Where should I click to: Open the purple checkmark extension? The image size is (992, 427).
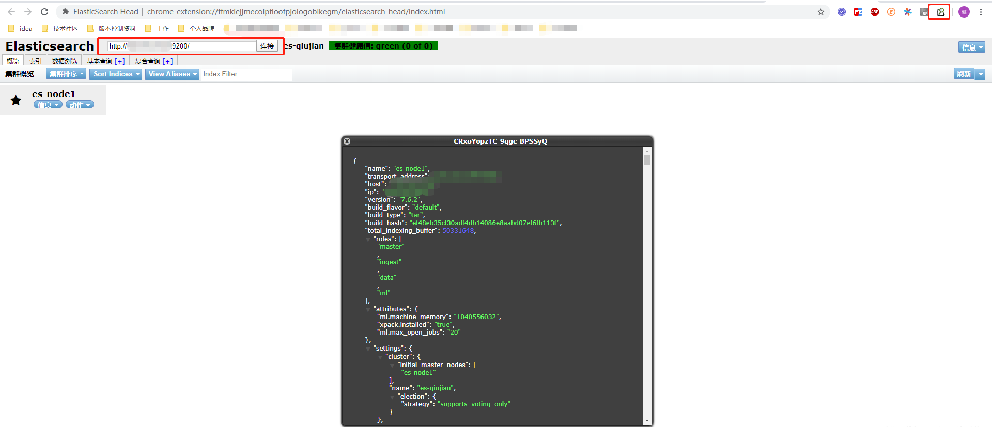coord(842,12)
